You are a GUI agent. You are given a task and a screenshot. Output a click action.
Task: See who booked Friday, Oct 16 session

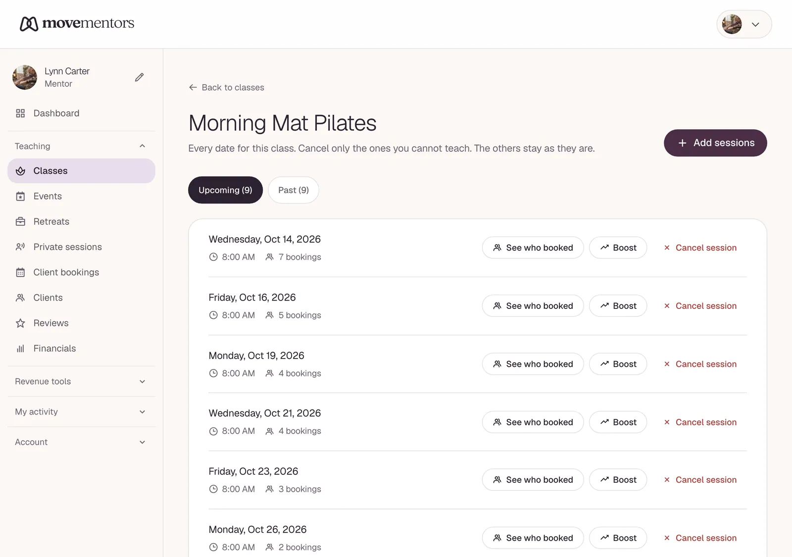(x=533, y=306)
